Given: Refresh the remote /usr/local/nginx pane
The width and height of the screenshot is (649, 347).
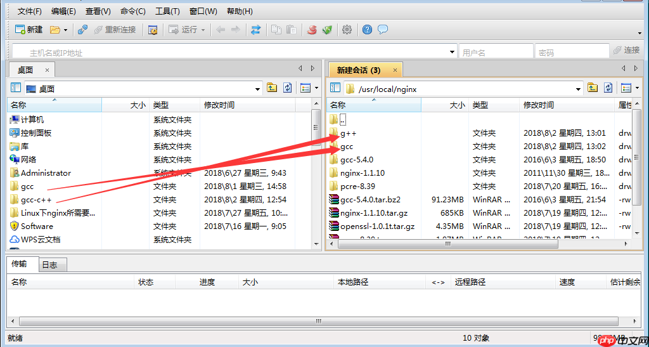Looking at the screenshot, I should 608,88.
